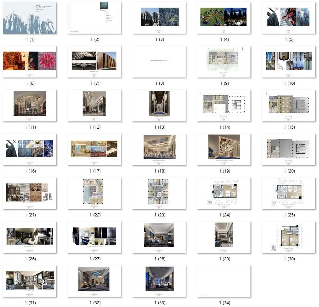Viewport: 319px width, 307px height.
Task: View the building facade thumbnail 1 (7)
Action: tap(94, 61)
